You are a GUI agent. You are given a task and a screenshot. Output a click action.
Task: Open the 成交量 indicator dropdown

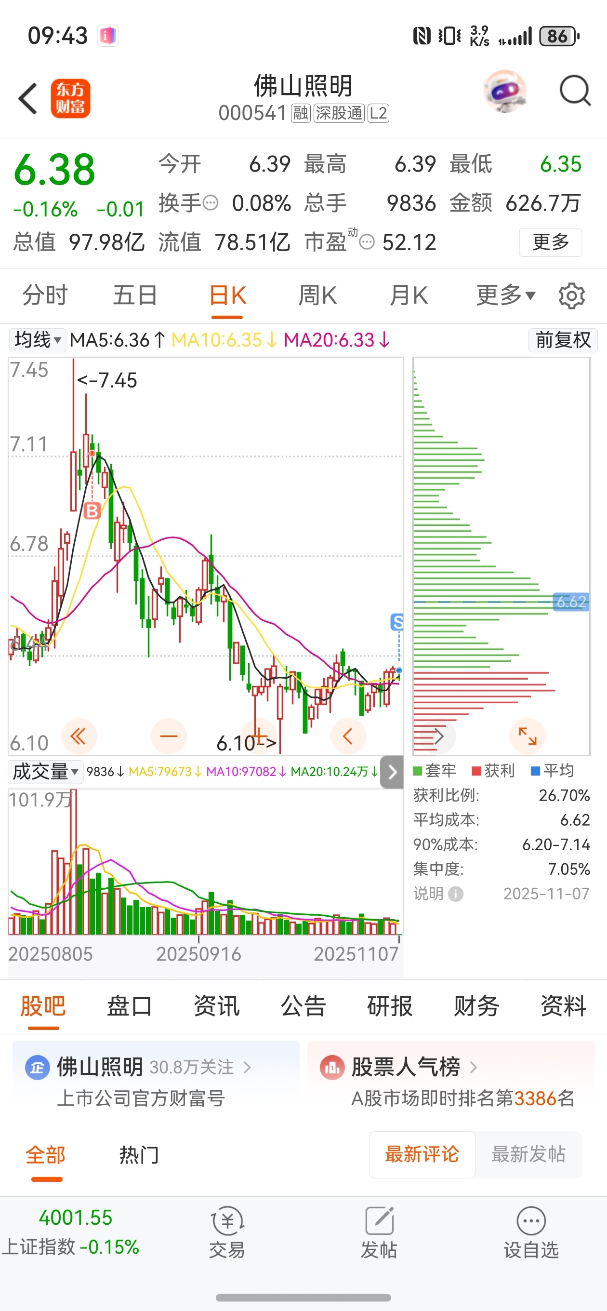click(46, 772)
